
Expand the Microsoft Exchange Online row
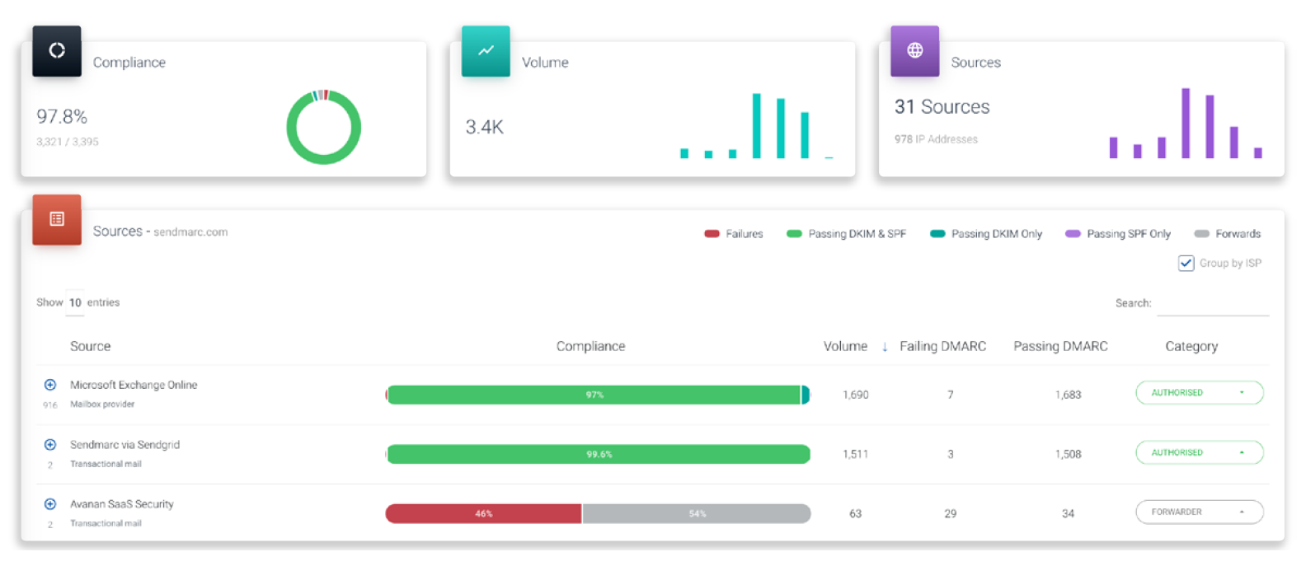(x=50, y=385)
